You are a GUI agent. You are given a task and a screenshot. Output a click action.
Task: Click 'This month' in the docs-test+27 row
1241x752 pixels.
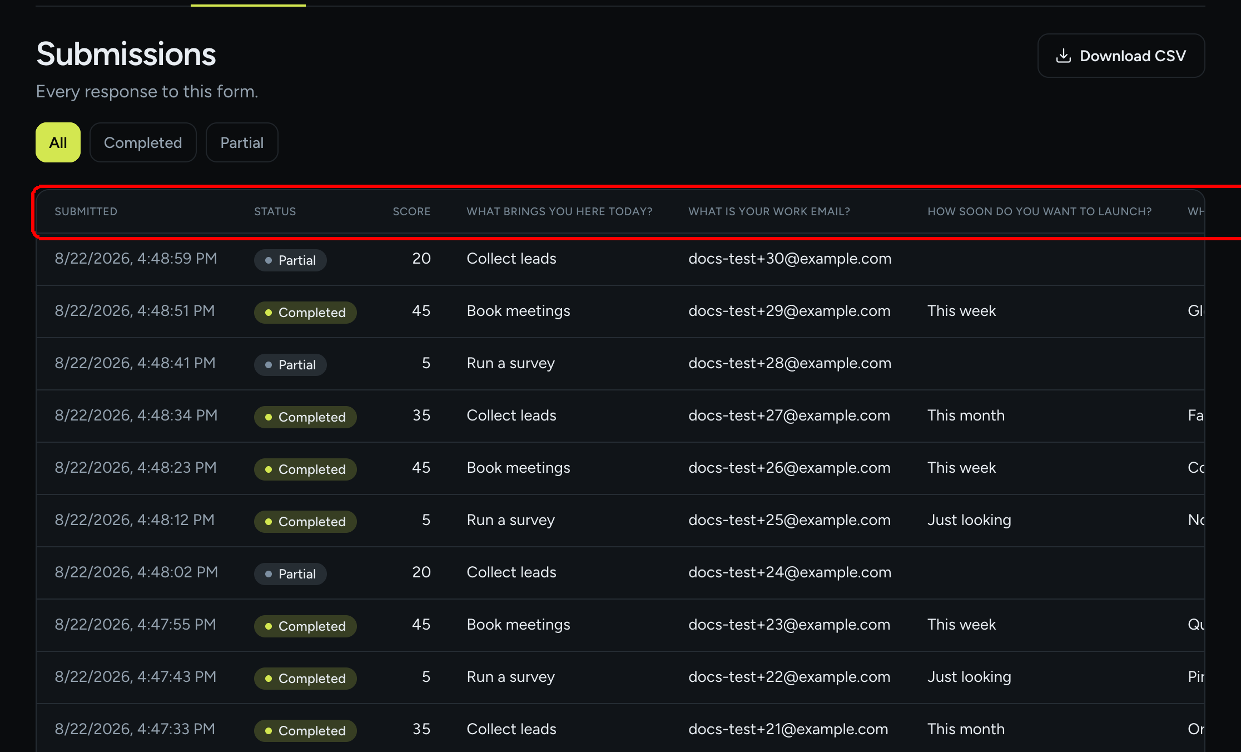pos(966,415)
